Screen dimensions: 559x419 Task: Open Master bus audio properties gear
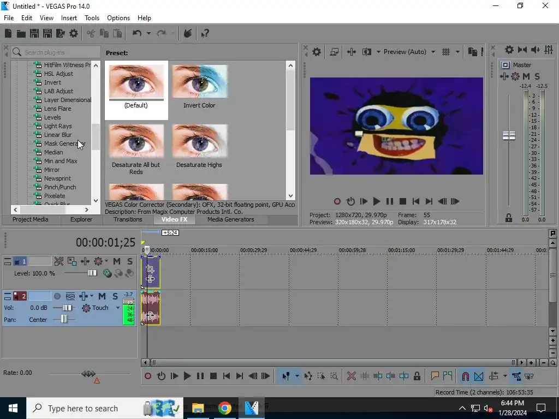tap(509, 50)
